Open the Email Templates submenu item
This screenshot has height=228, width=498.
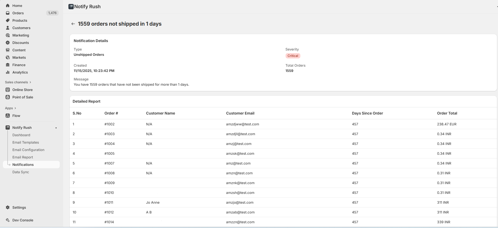26,142
